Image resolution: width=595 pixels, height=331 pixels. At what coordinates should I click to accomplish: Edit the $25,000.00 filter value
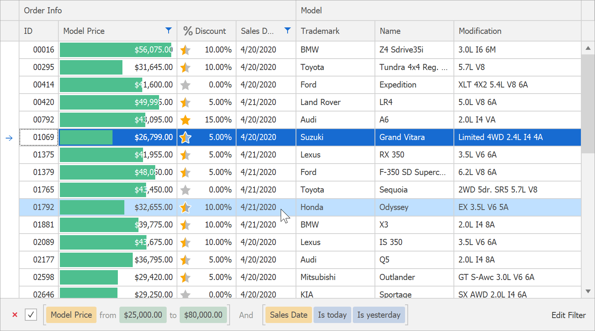click(x=143, y=315)
